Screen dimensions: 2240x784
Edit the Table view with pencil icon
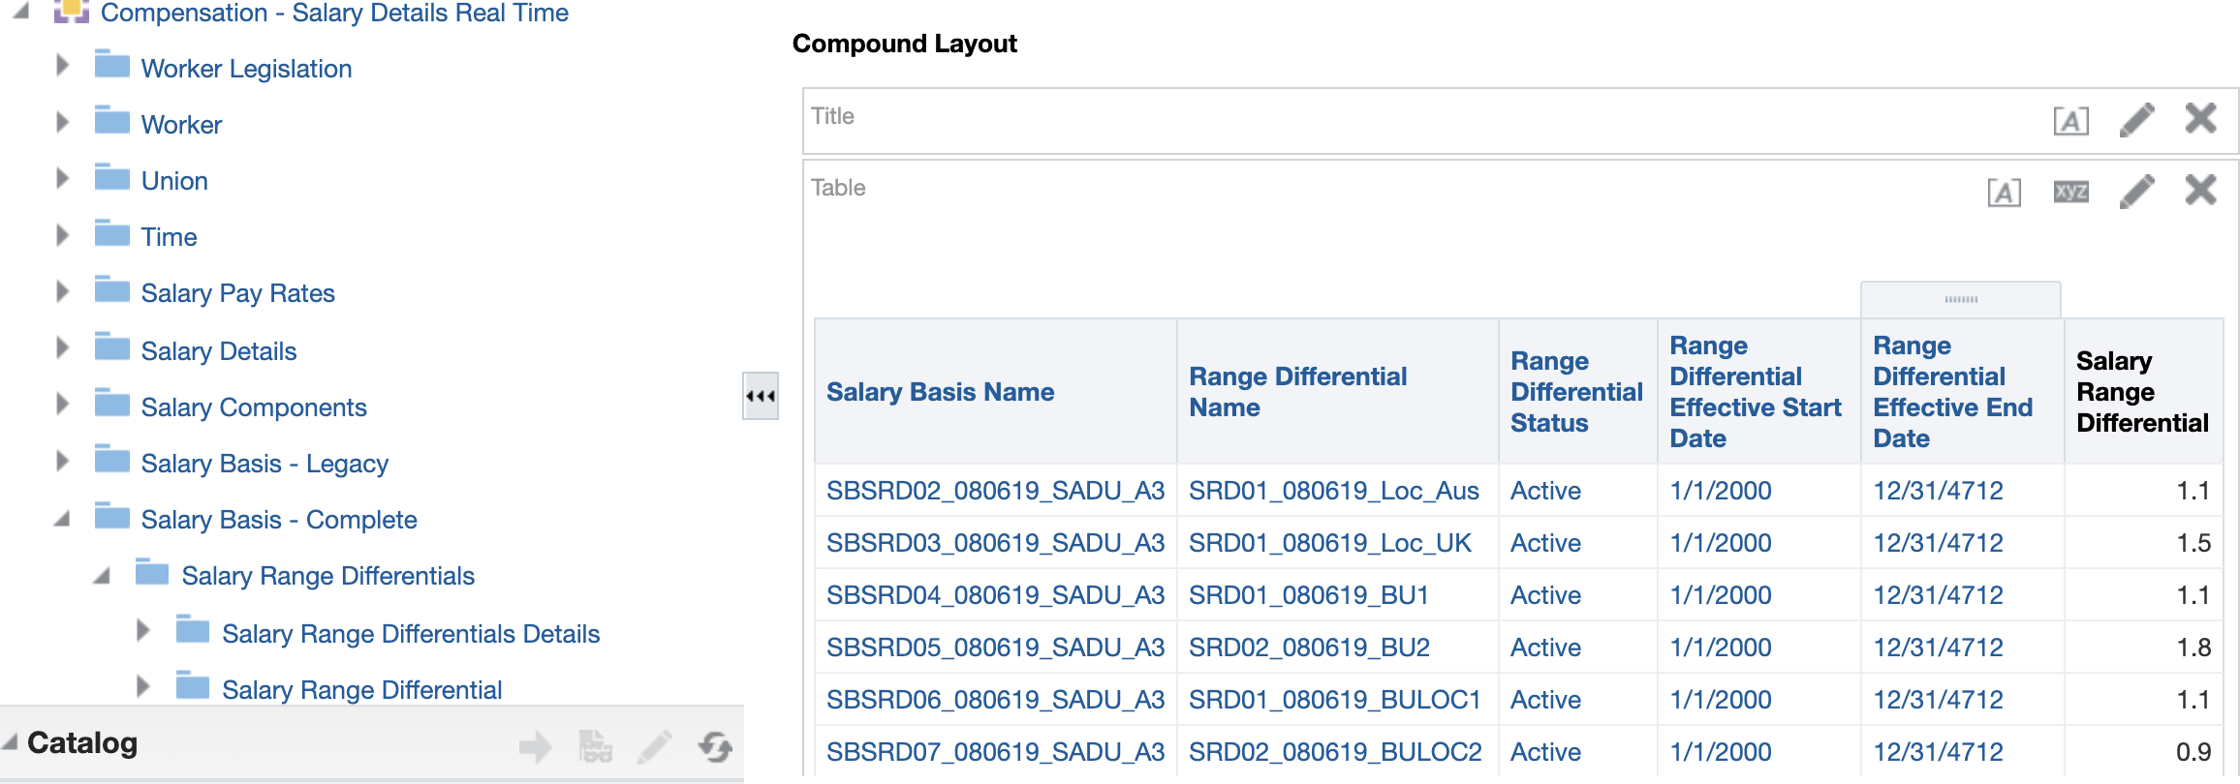(x=2136, y=192)
